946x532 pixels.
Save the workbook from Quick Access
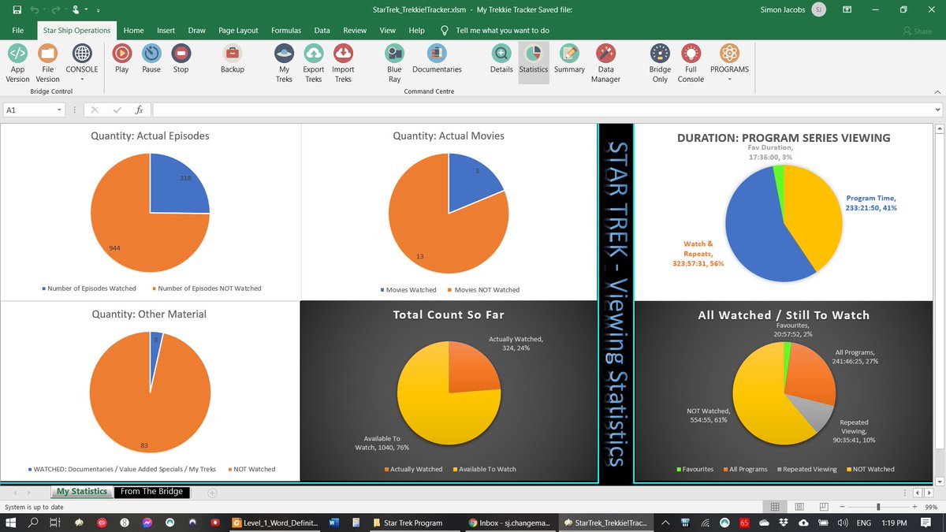(x=17, y=10)
